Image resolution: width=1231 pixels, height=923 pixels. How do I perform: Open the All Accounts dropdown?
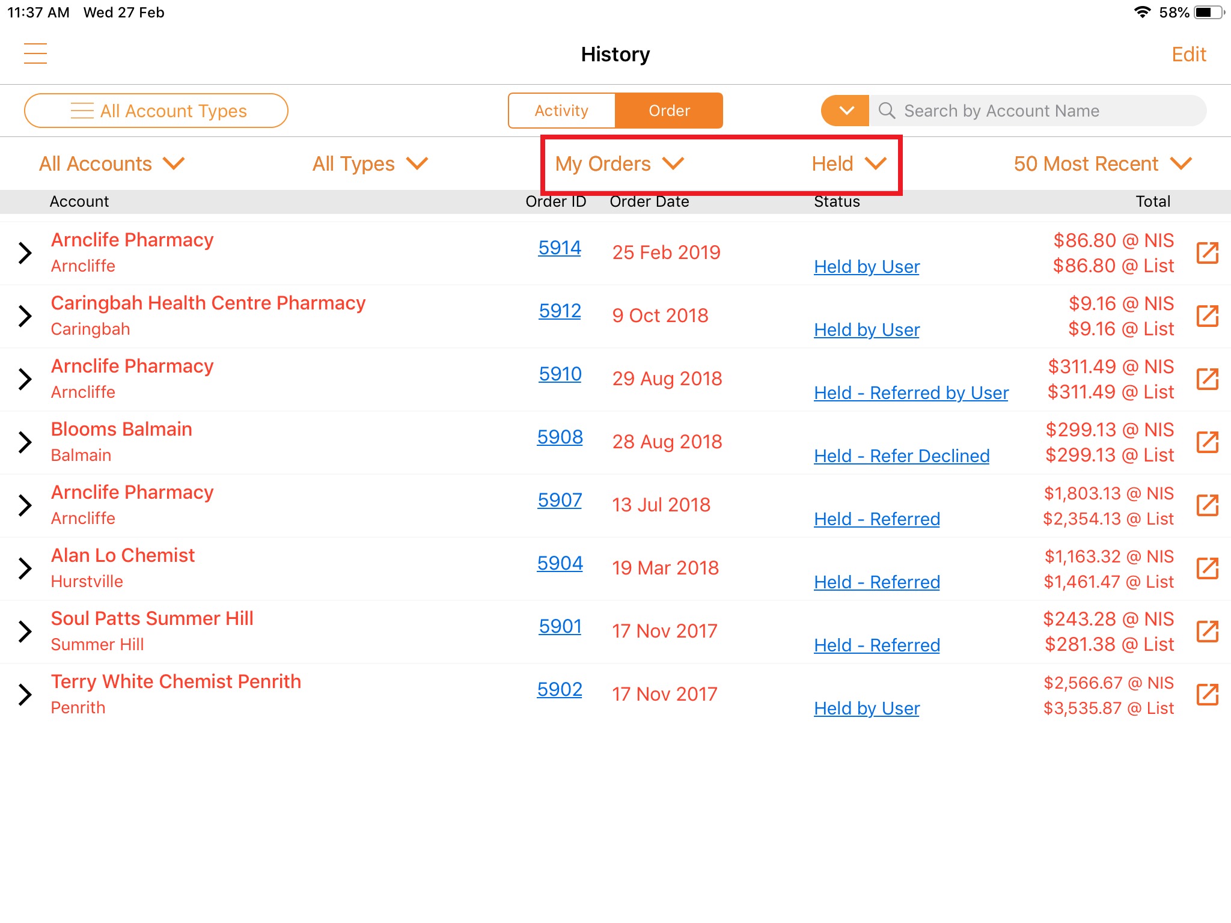pyautogui.click(x=112, y=164)
